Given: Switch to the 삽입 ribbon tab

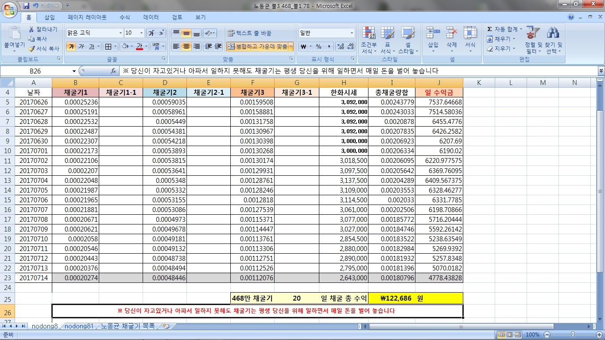Looking at the screenshot, I should pyautogui.click(x=50, y=17).
